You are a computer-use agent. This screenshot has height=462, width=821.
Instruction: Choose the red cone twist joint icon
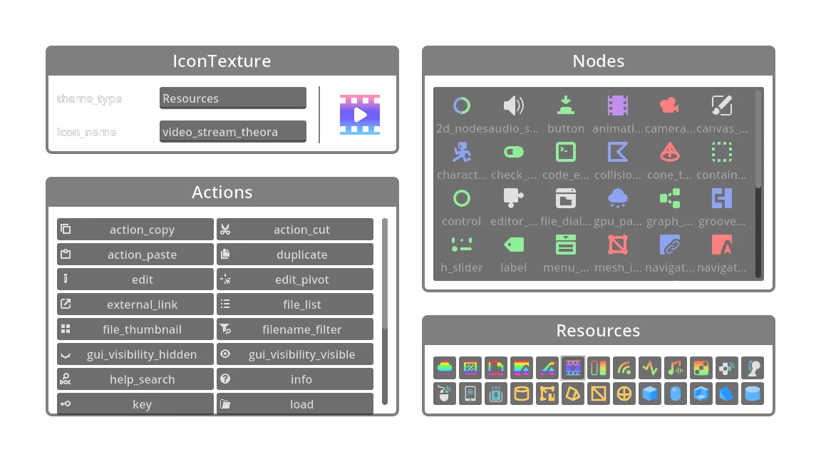click(x=670, y=153)
